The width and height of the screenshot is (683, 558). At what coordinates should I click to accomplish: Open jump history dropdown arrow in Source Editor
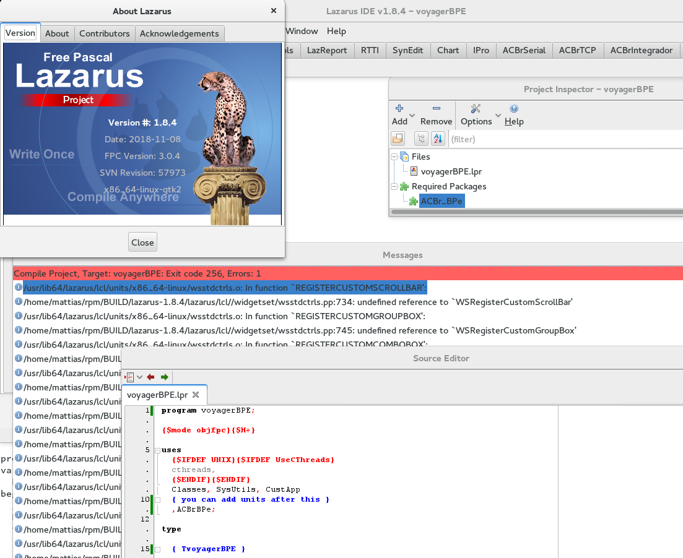[x=139, y=377]
